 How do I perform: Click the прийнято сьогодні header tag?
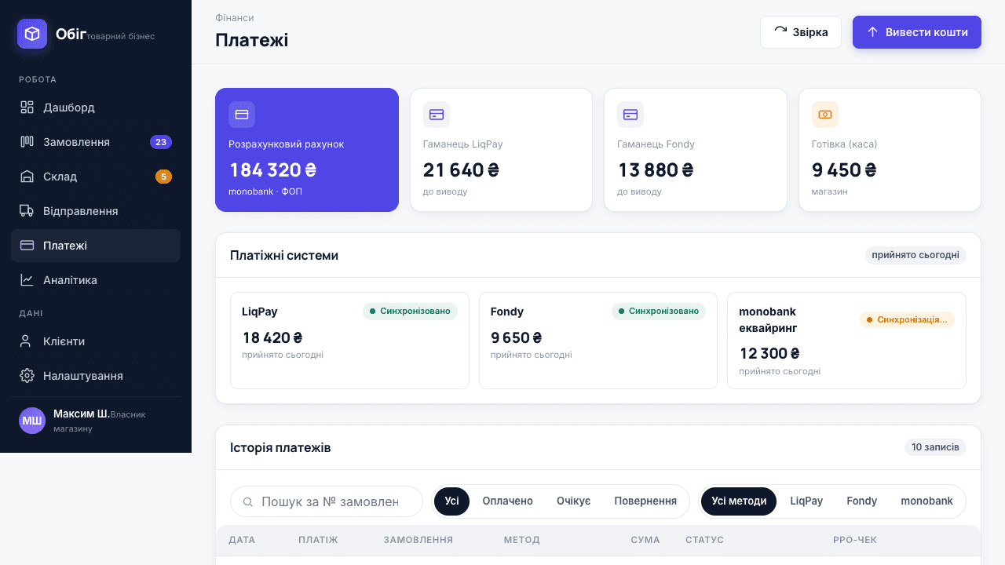coord(915,255)
